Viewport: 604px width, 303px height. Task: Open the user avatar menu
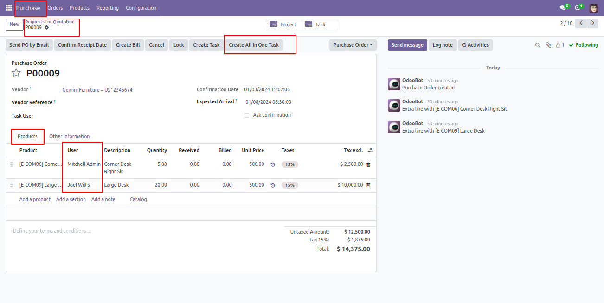click(594, 8)
